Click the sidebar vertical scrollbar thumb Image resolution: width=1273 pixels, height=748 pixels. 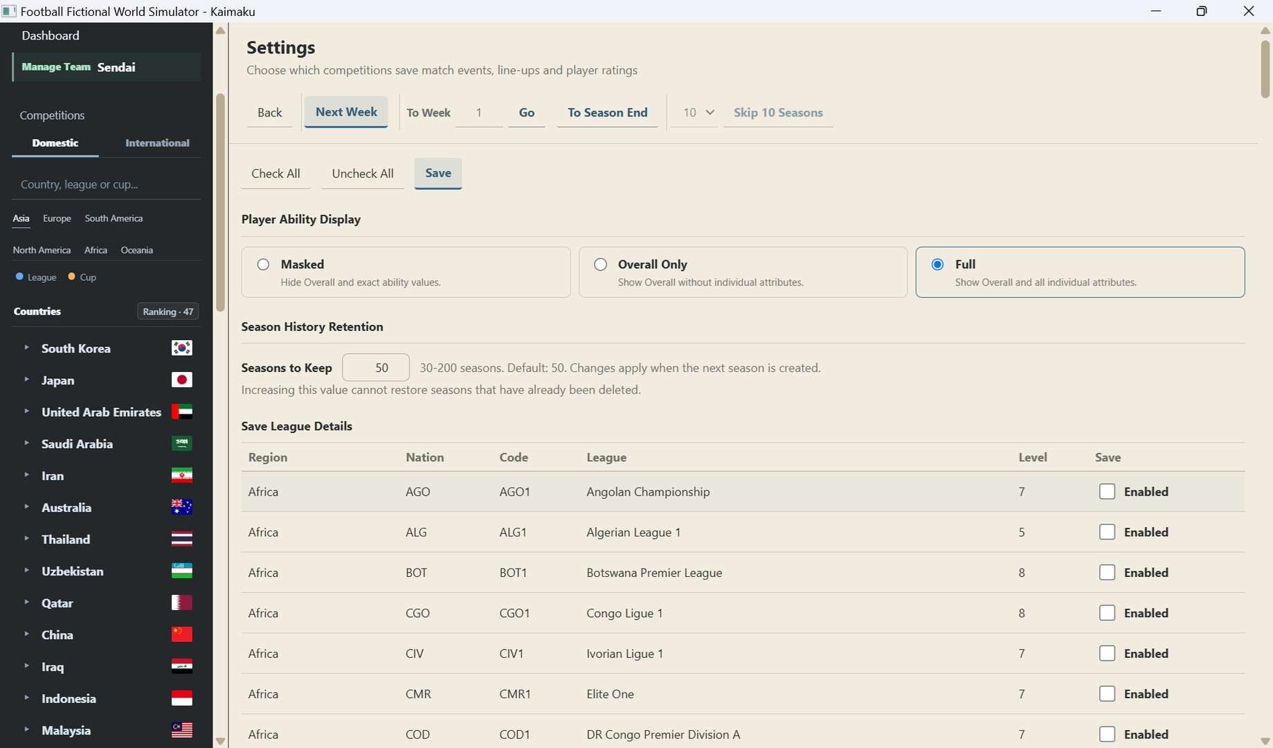pyautogui.click(x=220, y=202)
